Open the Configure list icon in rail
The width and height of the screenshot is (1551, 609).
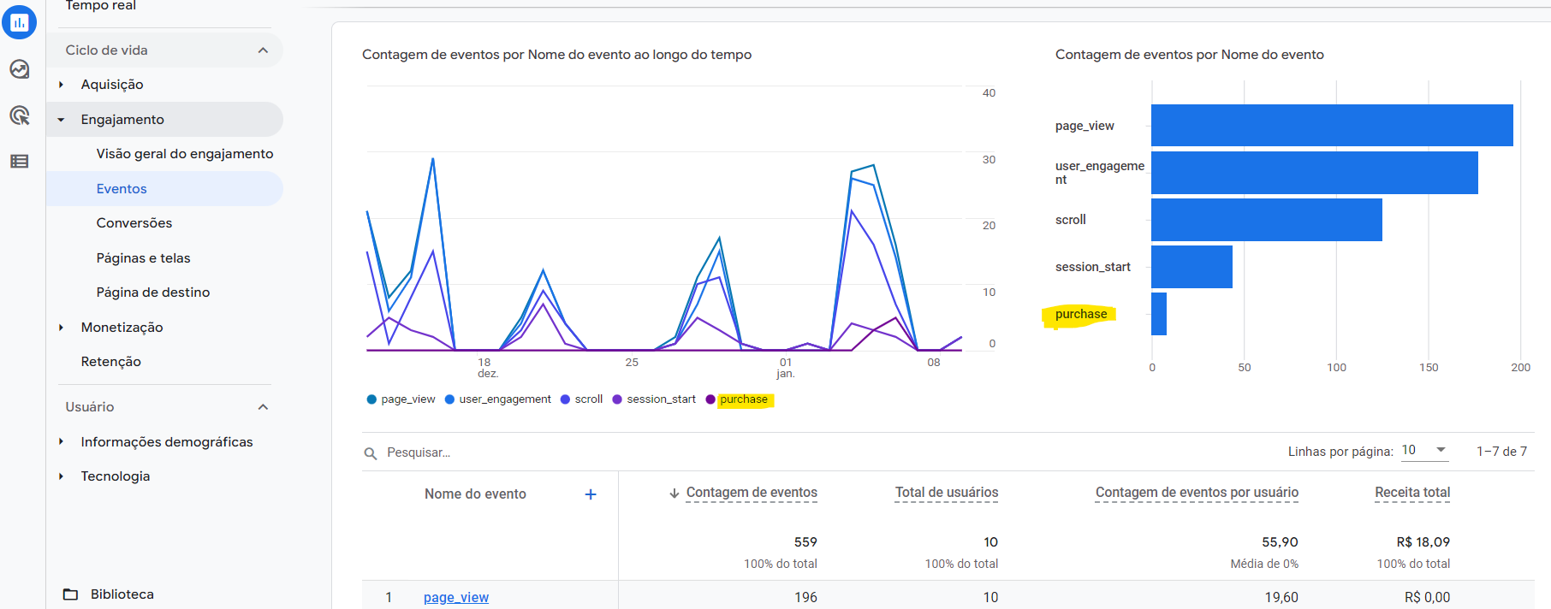click(19, 161)
